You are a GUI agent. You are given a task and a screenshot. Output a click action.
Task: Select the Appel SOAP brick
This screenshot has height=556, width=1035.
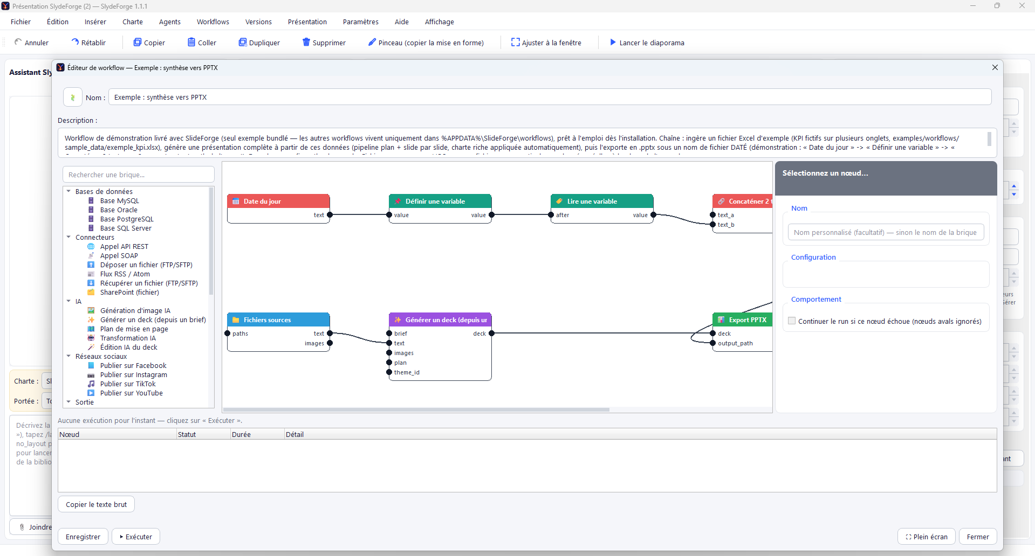(119, 256)
